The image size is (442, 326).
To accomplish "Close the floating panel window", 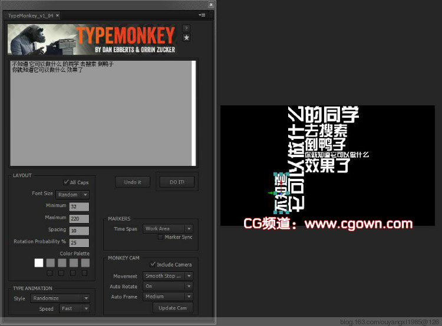I will coord(211,5).
